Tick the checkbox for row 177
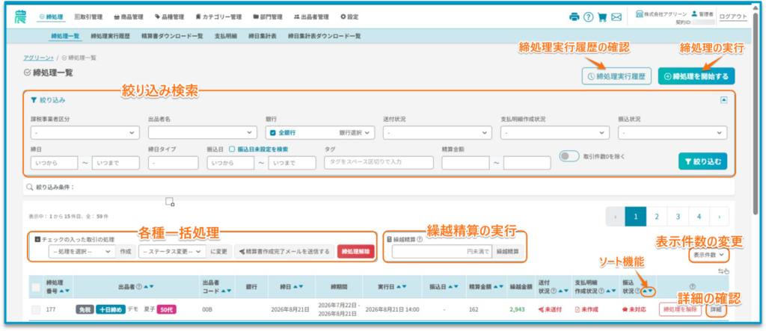Screen dimensions: 766x331 (36, 309)
